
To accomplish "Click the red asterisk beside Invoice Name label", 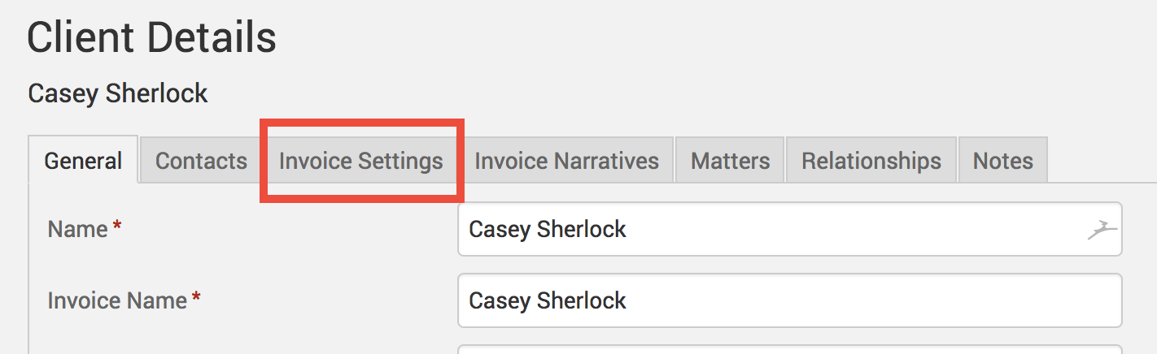I will (196, 299).
